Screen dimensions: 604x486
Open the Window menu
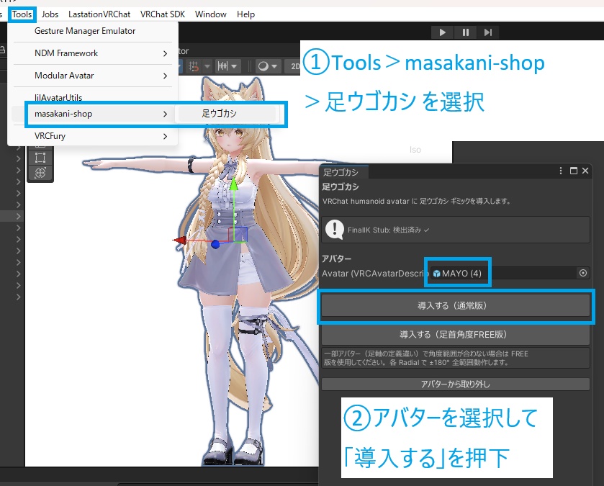tap(210, 14)
